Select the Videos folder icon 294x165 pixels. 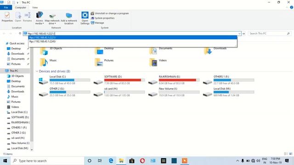tap(153, 62)
